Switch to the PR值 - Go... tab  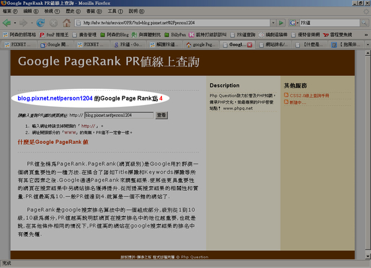128,44
